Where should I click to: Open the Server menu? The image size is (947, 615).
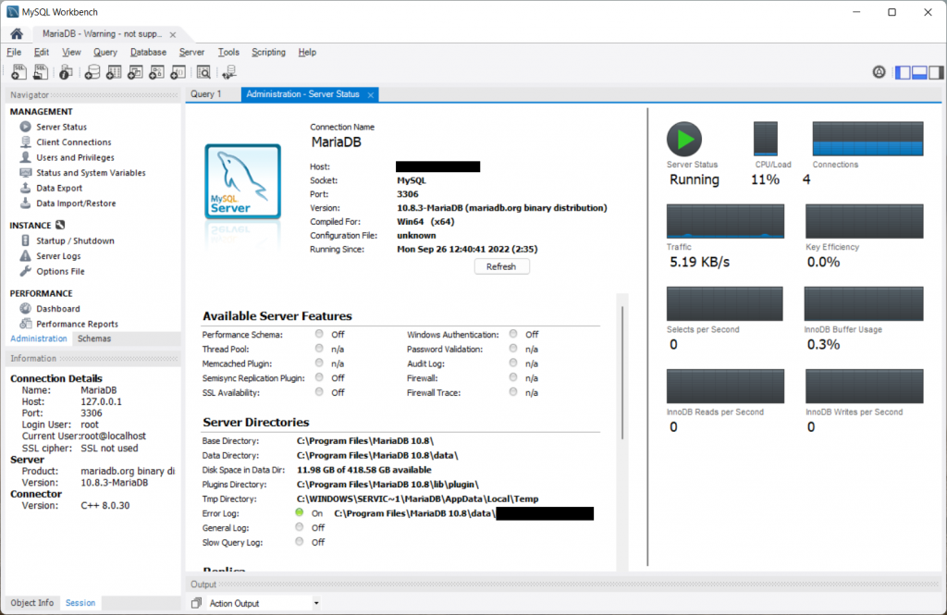[191, 53]
